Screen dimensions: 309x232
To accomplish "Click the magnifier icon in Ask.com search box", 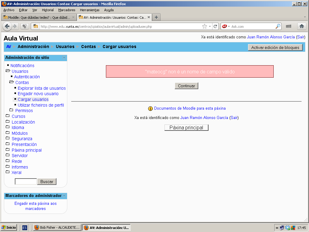I will click(x=278, y=26).
